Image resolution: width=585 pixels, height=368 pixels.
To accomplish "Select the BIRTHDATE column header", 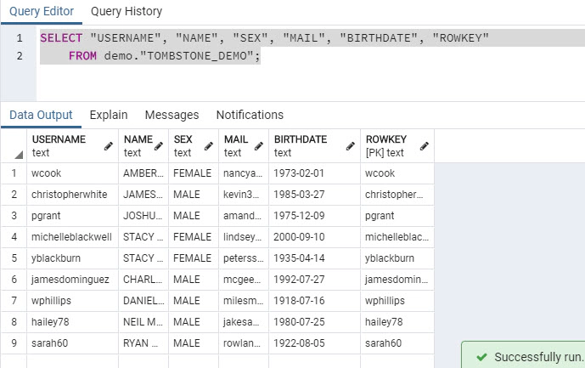I will (314, 145).
